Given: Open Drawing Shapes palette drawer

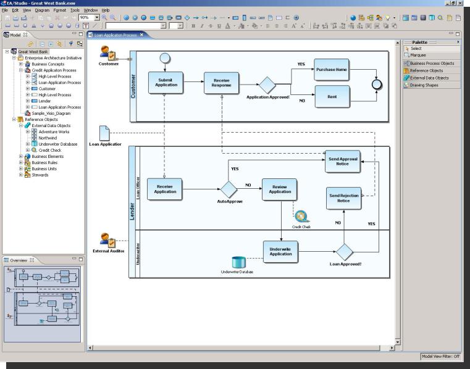Looking at the screenshot, I should click(432, 85).
